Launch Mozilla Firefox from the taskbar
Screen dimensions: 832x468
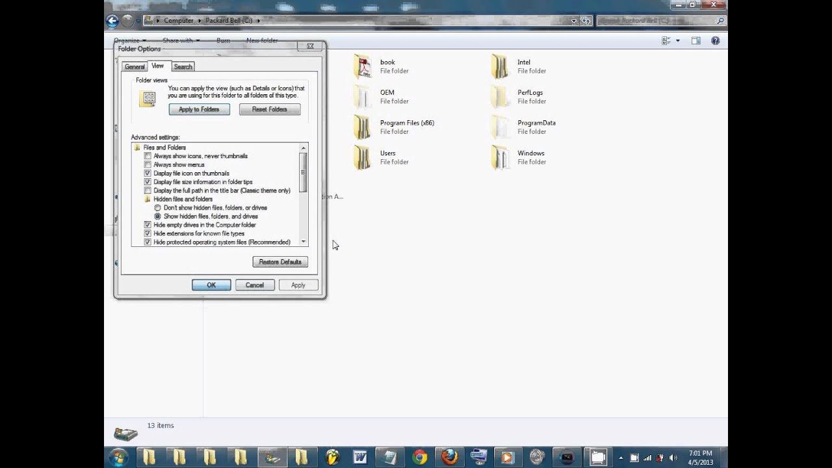click(449, 457)
